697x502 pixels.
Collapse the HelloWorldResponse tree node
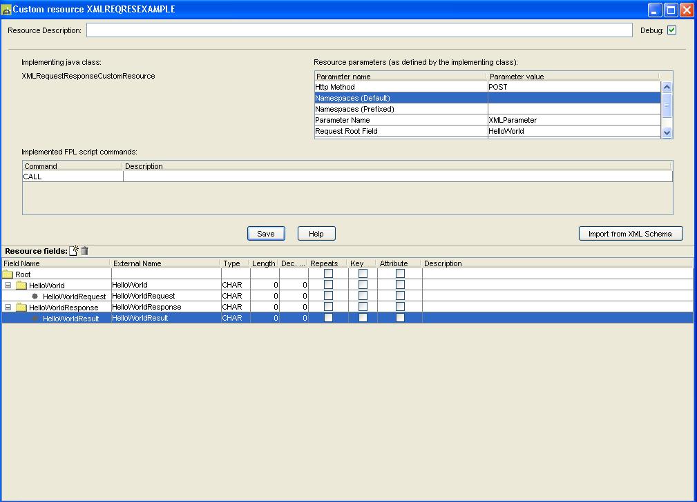pos(8,308)
